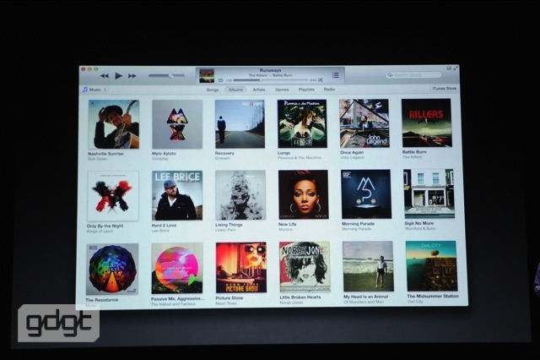This screenshot has width=540, height=360.
Task: Click 'My Head Is an Animal' title
Action: point(365,297)
